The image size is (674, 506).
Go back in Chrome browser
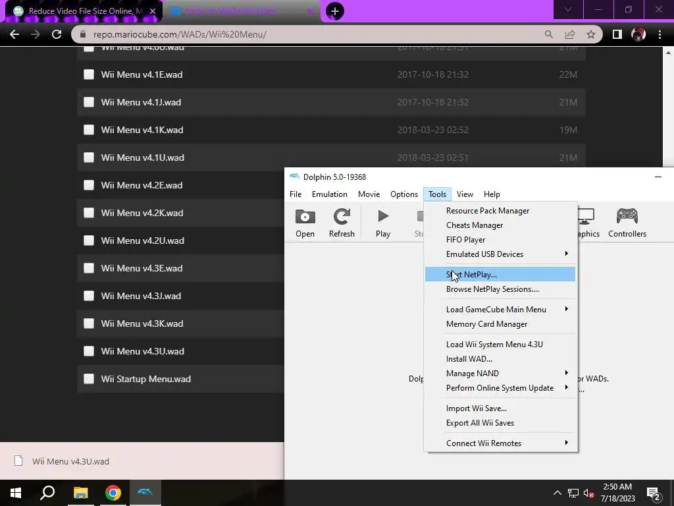(14, 34)
